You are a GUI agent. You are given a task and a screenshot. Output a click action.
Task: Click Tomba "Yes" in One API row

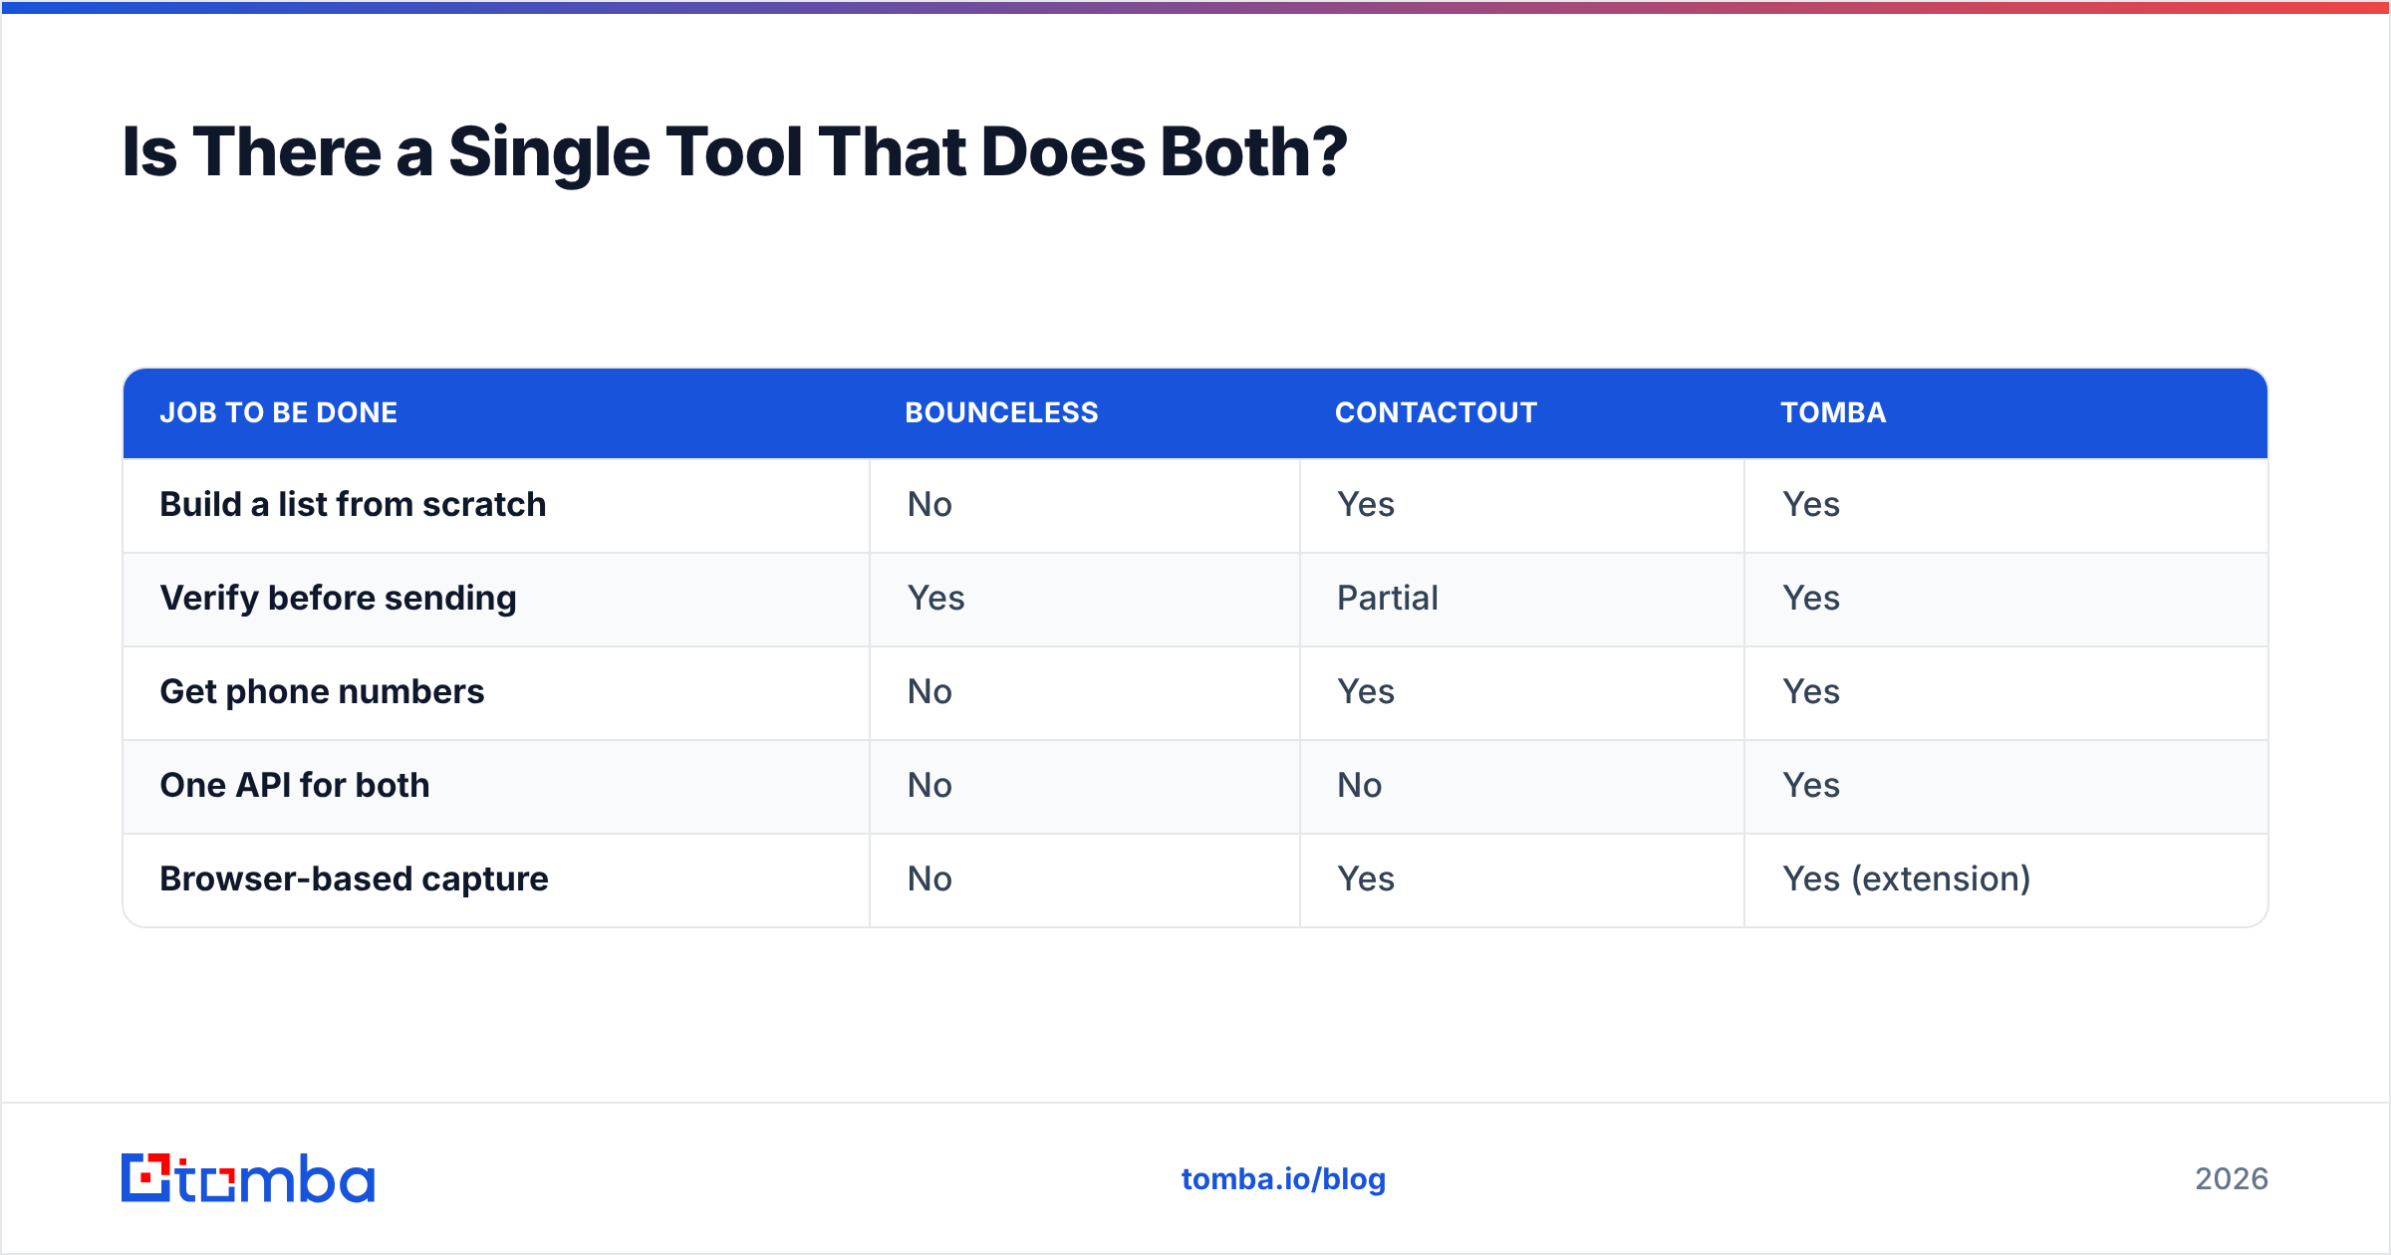tap(1811, 785)
